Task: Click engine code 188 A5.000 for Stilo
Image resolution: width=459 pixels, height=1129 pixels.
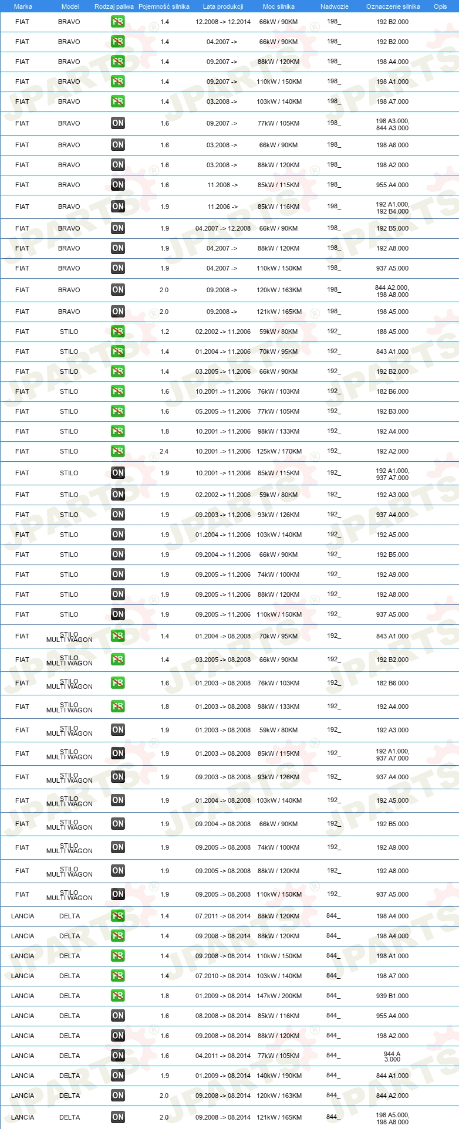Action: click(393, 332)
